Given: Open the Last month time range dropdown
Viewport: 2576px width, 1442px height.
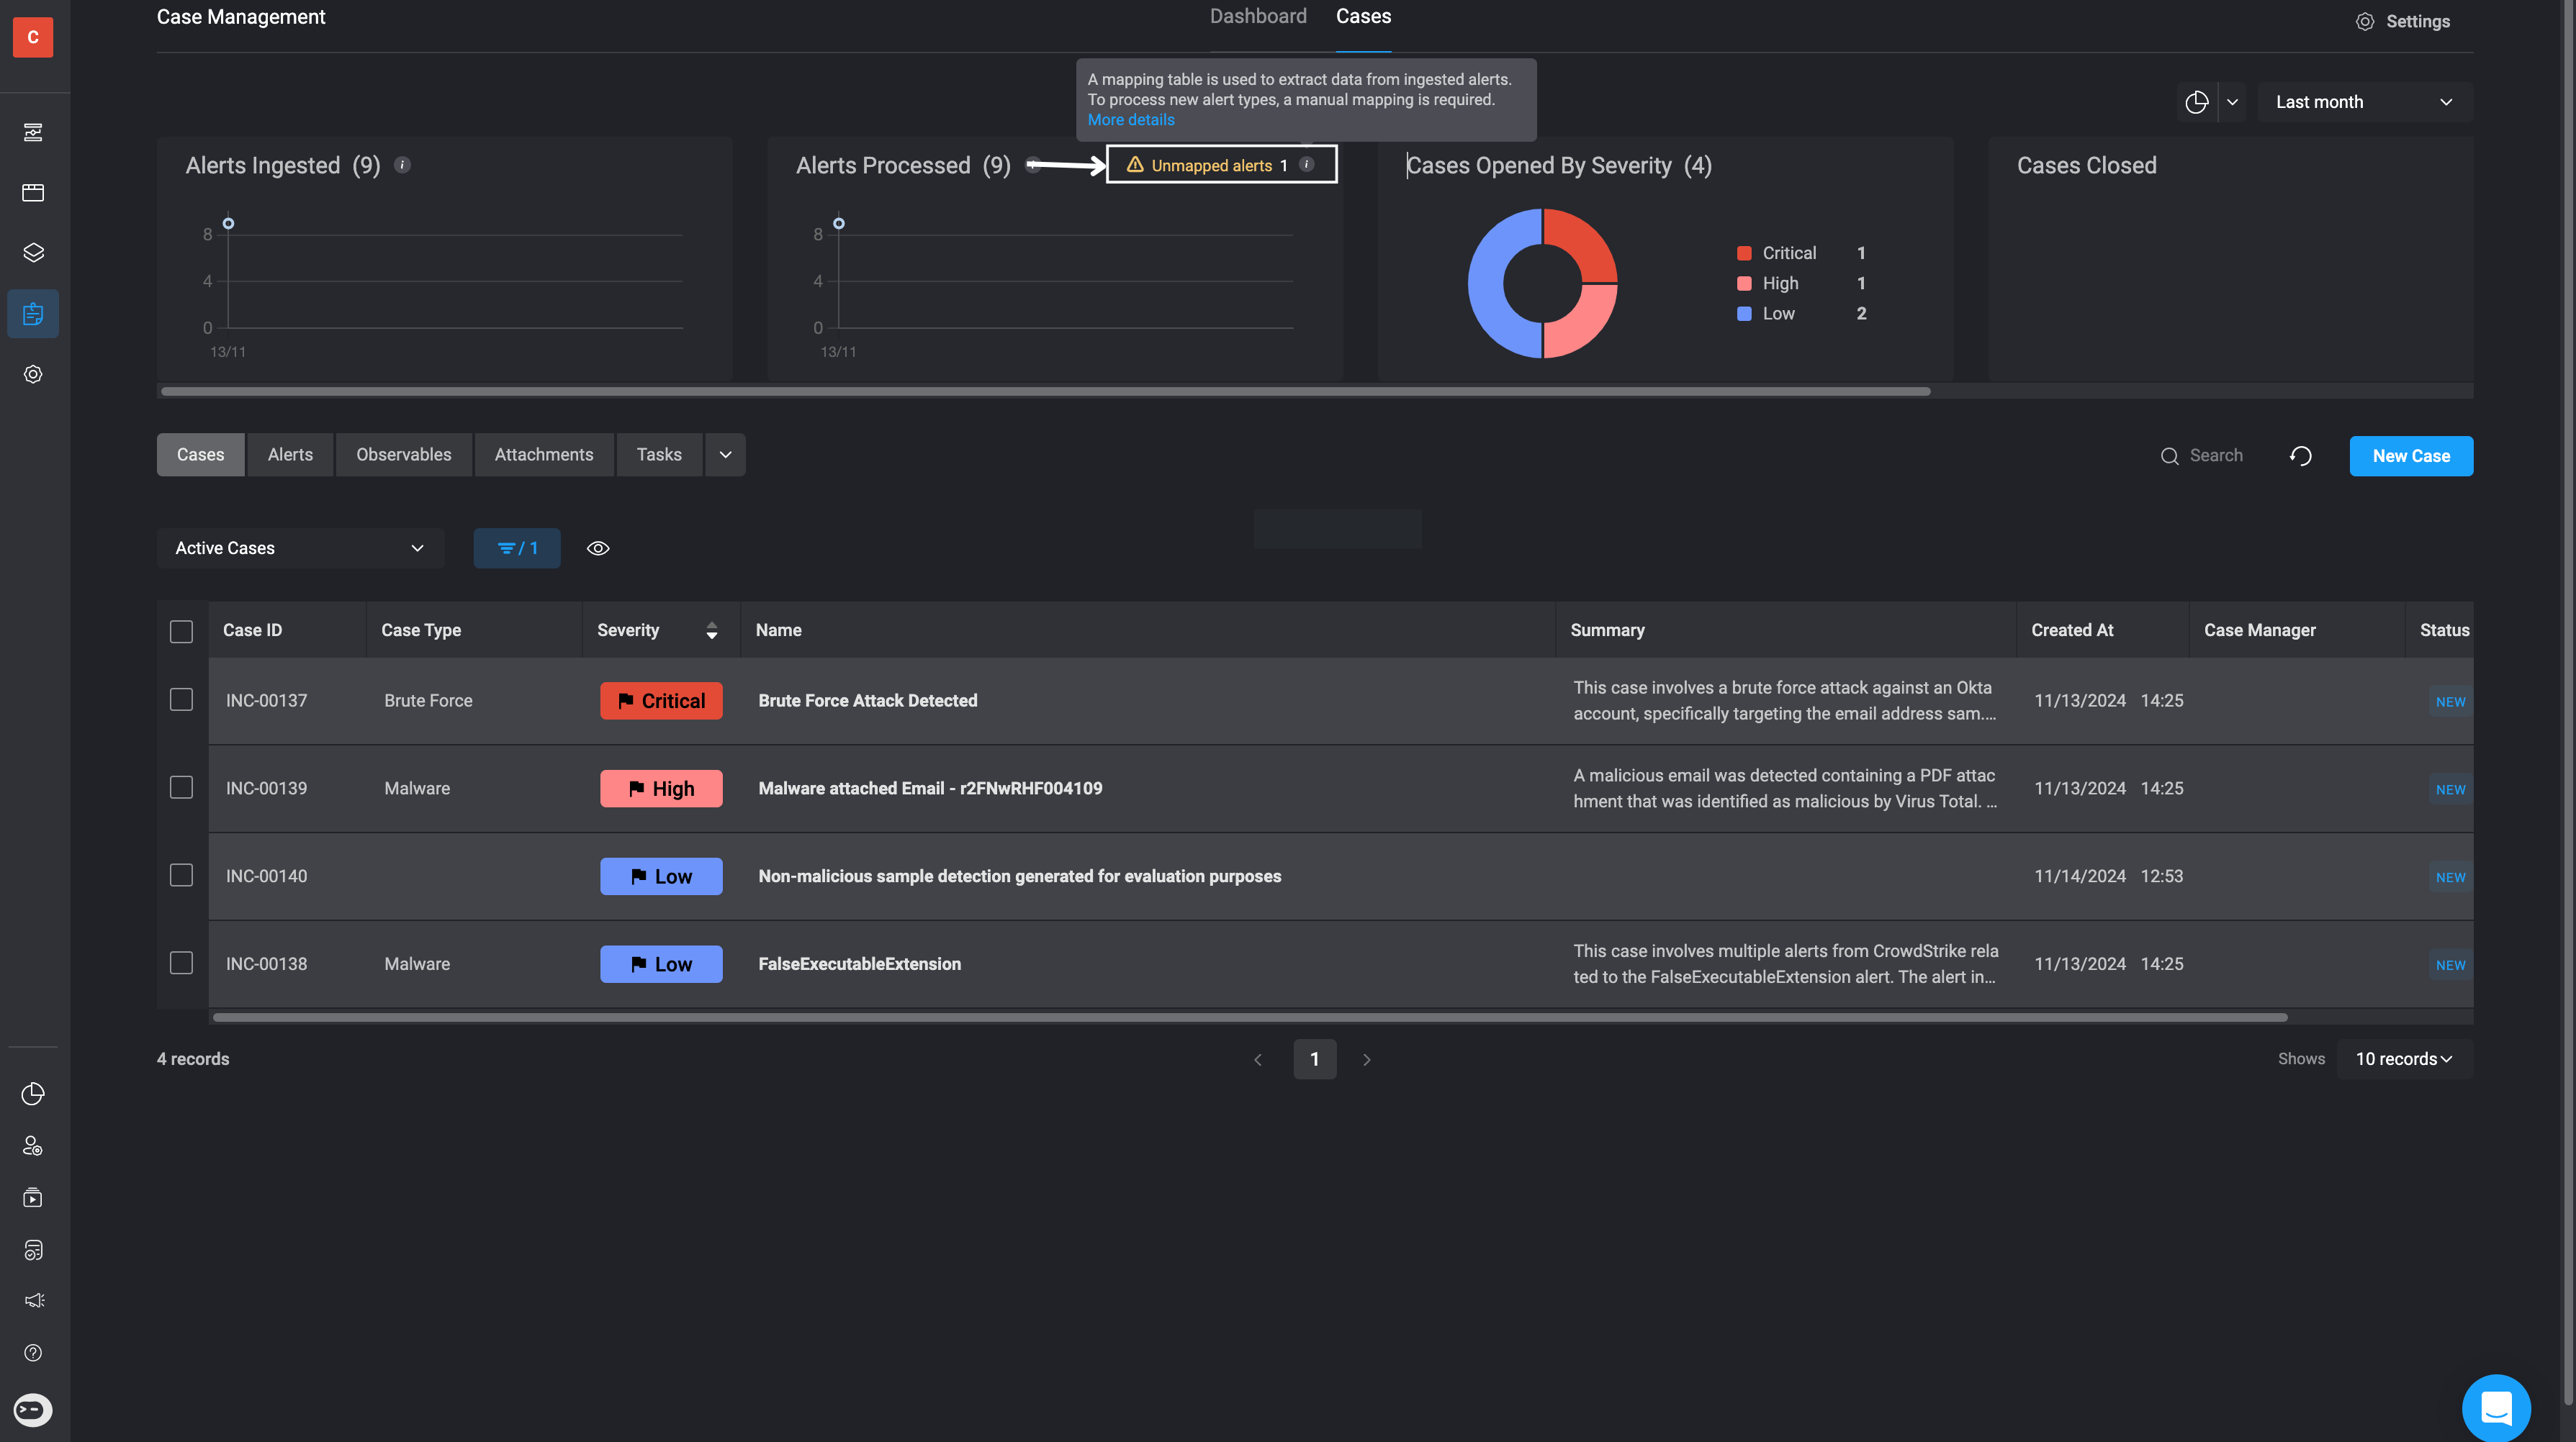Looking at the screenshot, I should click(x=2365, y=102).
